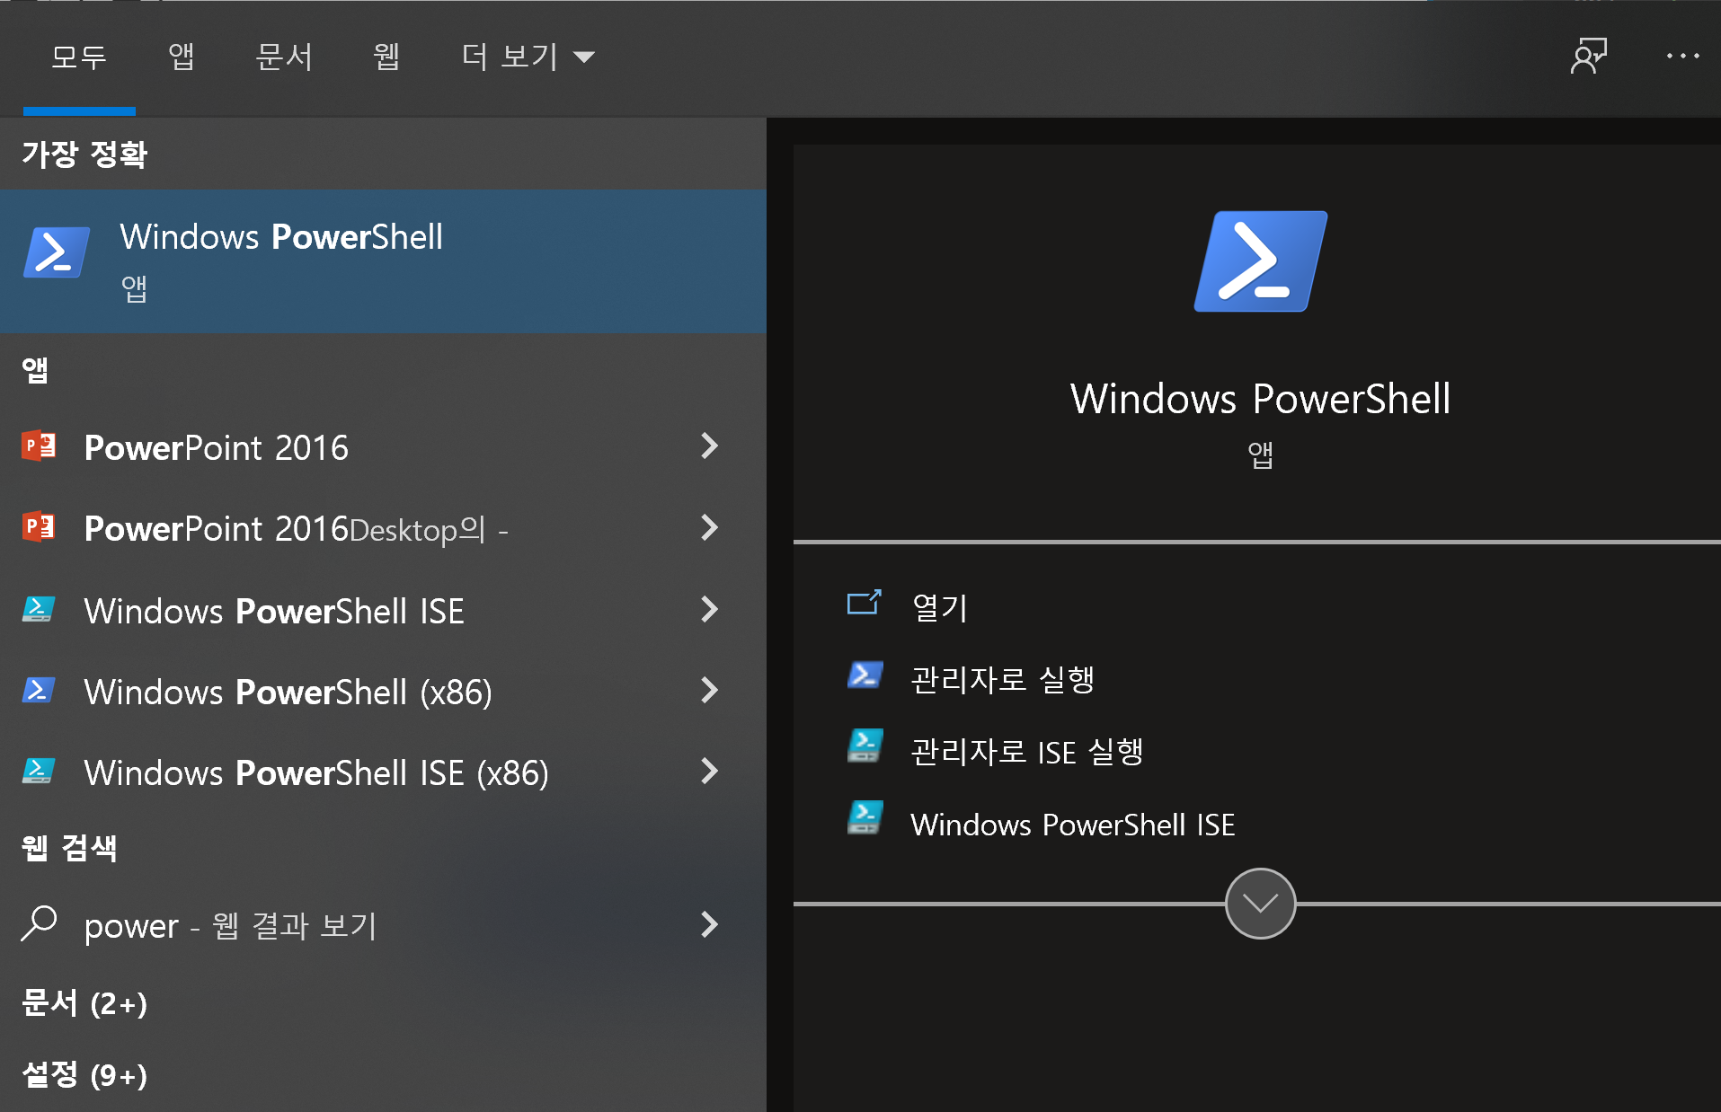Select Windows PowerShell ISE result row
Screen dimensions: 1721x1112
coord(383,610)
